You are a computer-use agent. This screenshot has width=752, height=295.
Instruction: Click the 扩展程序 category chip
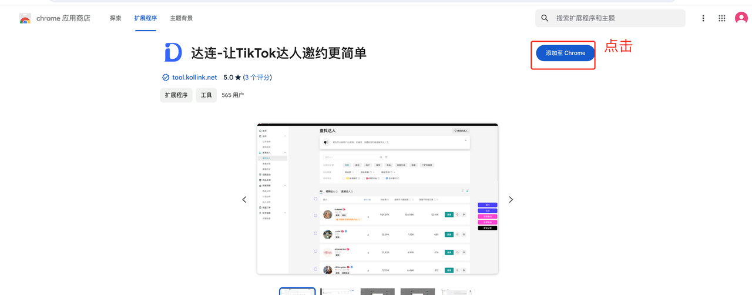[x=176, y=95]
